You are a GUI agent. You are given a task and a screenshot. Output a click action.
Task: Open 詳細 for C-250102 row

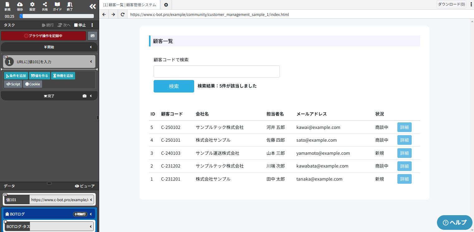pyautogui.click(x=405, y=127)
